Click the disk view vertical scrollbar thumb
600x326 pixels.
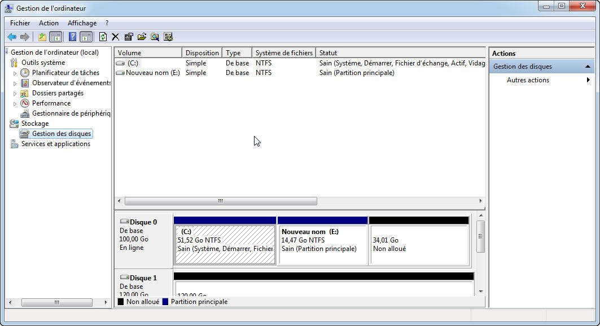point(481,236)
